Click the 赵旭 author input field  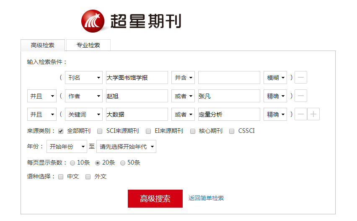[x=137, y=96]
